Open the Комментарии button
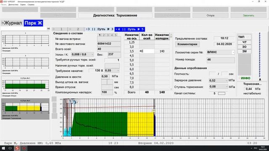The height and width of the screenshot is (151, 269). tap(187, 44)
